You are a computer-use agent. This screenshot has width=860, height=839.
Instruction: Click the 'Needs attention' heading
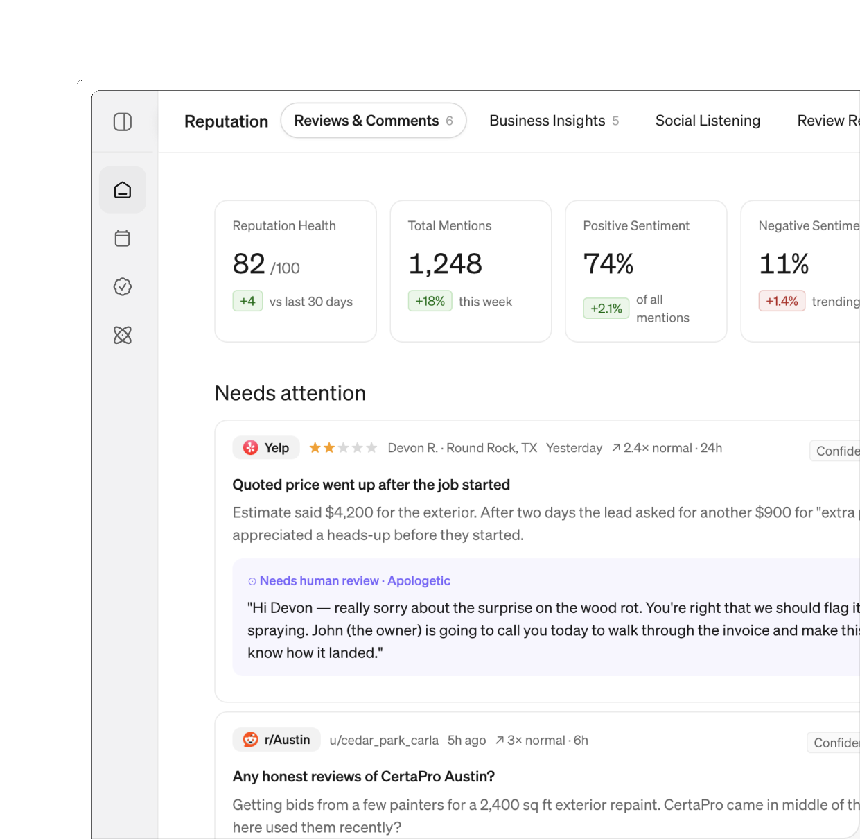point(290,393)
